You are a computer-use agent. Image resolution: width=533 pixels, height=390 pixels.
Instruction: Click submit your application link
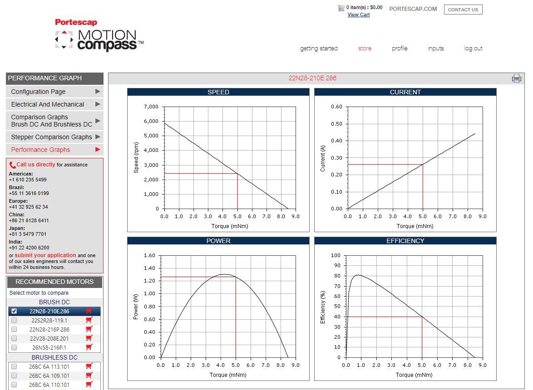(x=45, y=255)
